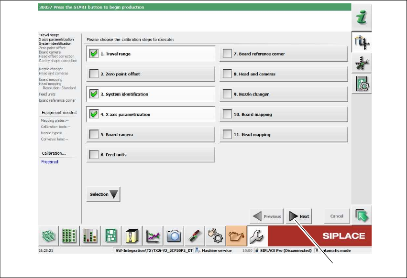Screen dimensions: 407x278
Task: Open the red and green screwdriver icon
Action: 195,236
